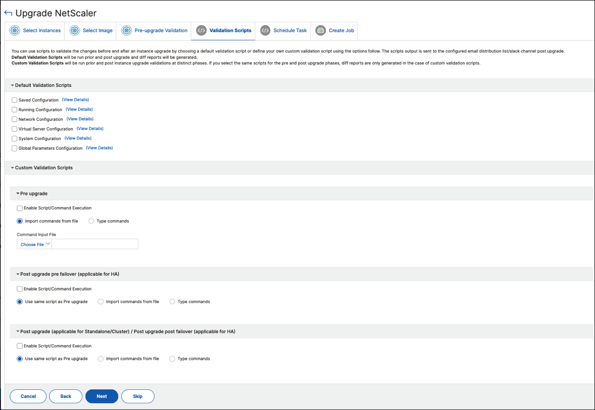This screenshot has width=595, height=410.
Task: View Details for Virtual Server Configuration
Action: 90,129
